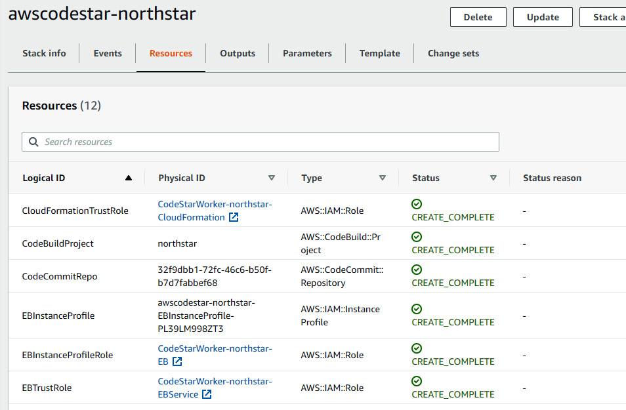The width and height of the screenshot is (626, 410).
Task: Select the Resources tab
Action: pos(171,53)
